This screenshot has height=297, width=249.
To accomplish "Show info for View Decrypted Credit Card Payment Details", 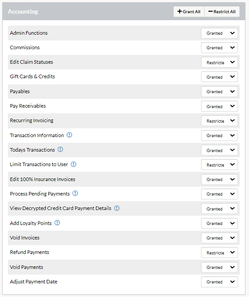I will point(117,208).
